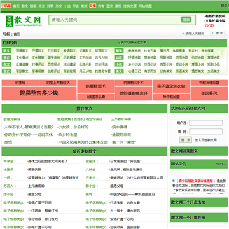This screenshot has height=229, width=229.
Task: Open the highlighted 文集 top menu item
Action: pos(93,6)
